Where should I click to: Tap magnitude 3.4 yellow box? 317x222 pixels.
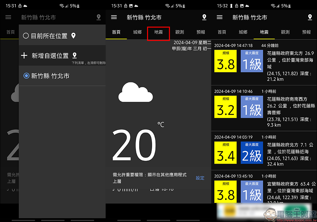225,153
